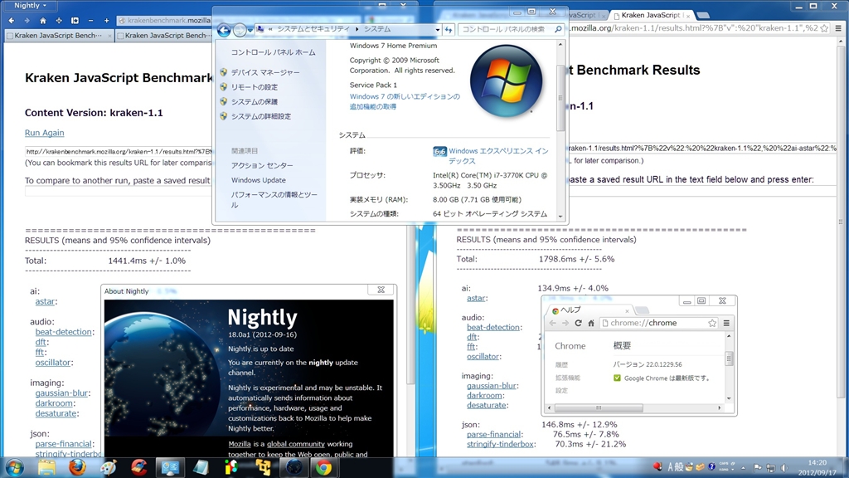The image size is (849, 478).
Task: Open デバイス マネージャー in the sidebar
Action: point(264,72)
